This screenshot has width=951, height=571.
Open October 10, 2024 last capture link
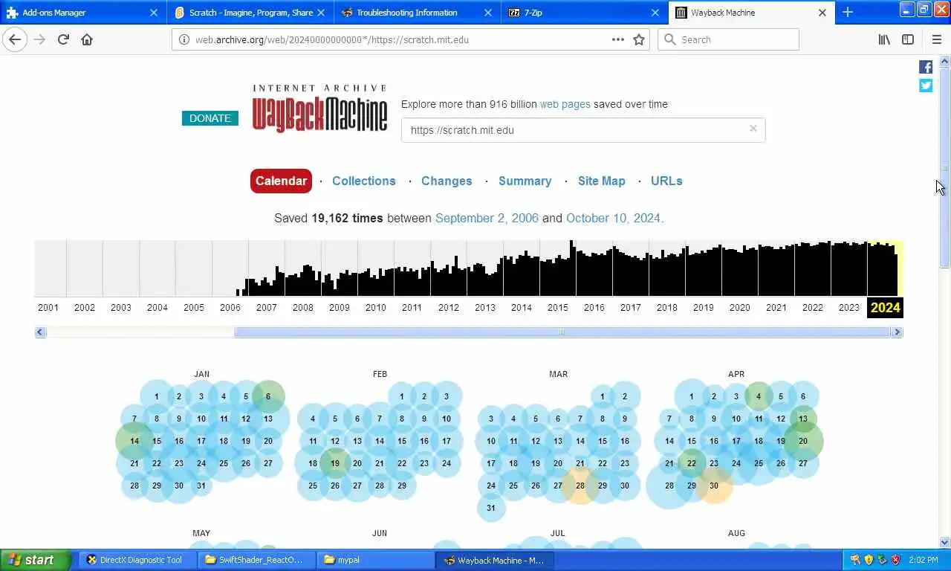click(614, 218)
